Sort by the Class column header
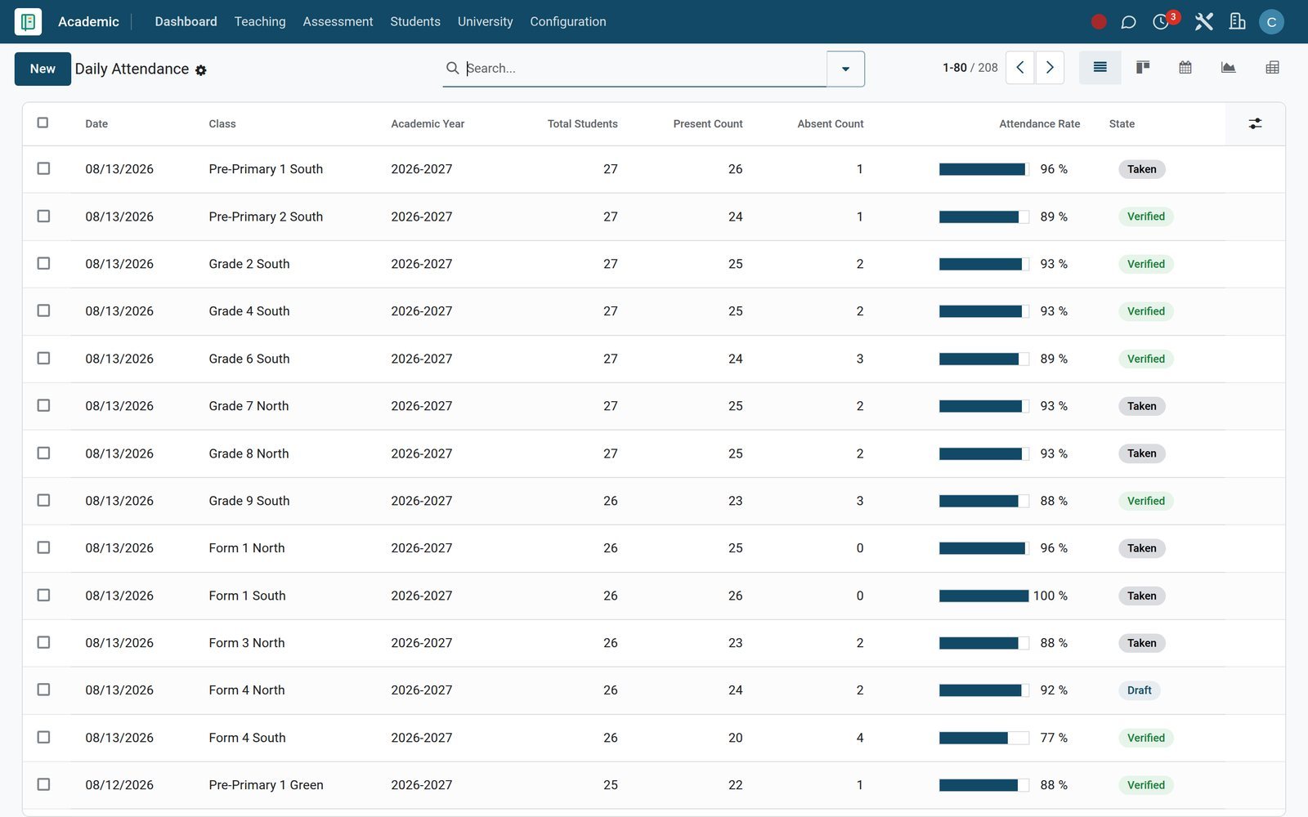The image size is (1308, 817). [222, 124]
